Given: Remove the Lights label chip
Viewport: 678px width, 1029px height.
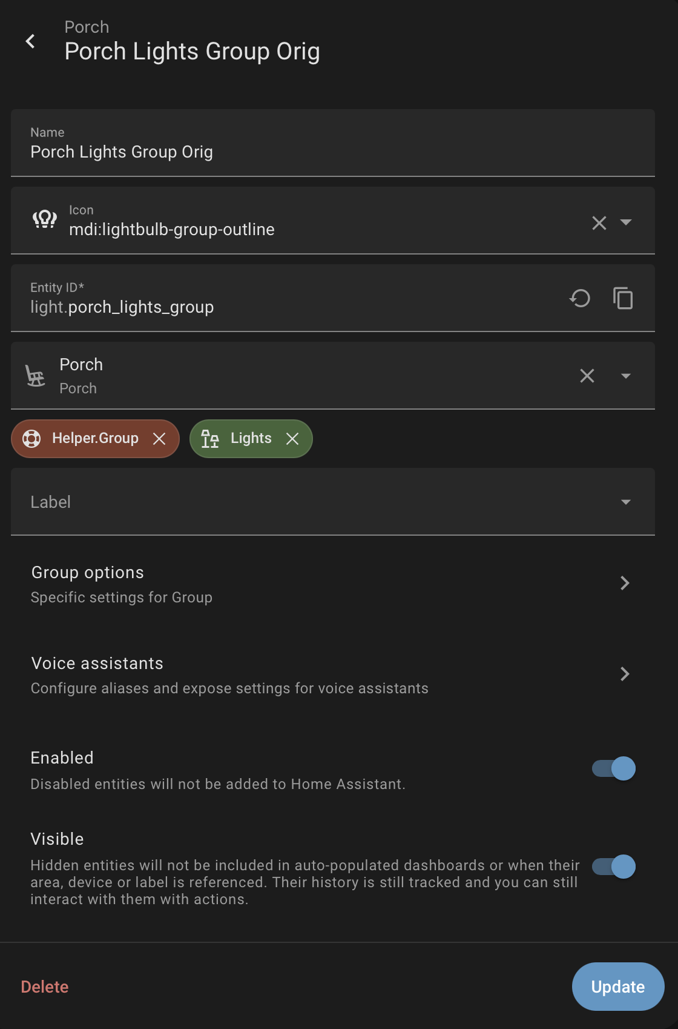Looking at the screenshot, I should [x=292, y=439].
